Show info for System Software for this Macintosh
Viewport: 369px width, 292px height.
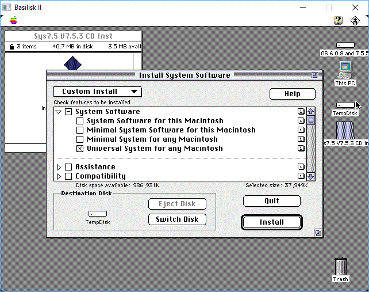point(301,120)
